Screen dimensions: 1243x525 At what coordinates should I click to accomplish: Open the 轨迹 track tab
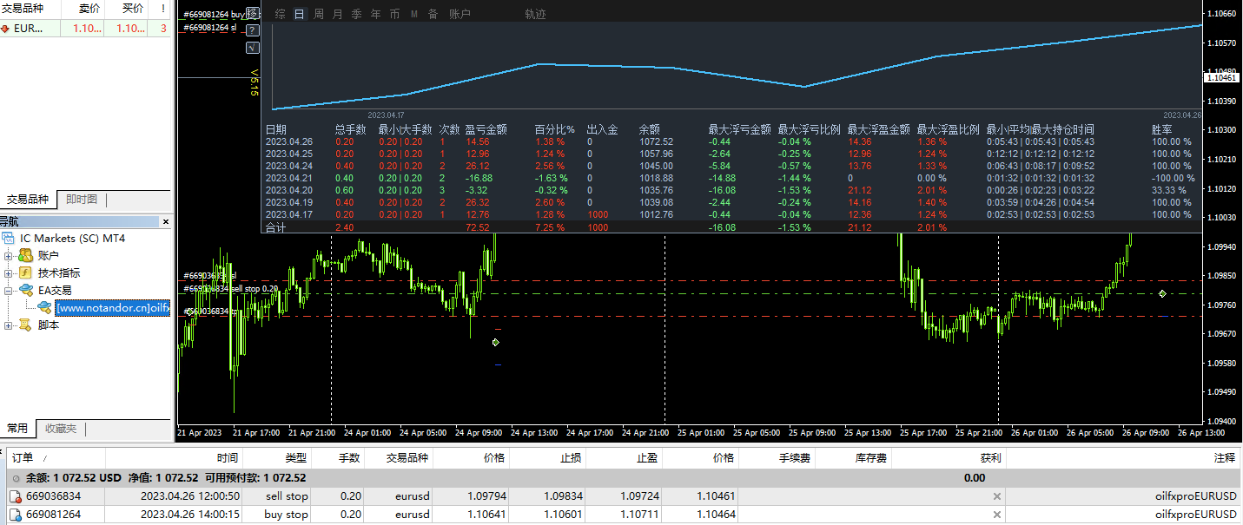[x=536, y=15]
